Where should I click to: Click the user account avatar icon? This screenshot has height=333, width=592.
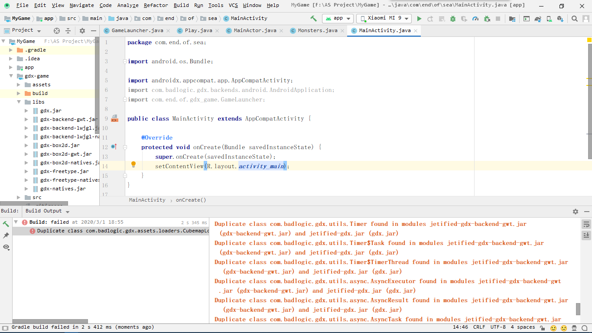click(x=586, y=19)
